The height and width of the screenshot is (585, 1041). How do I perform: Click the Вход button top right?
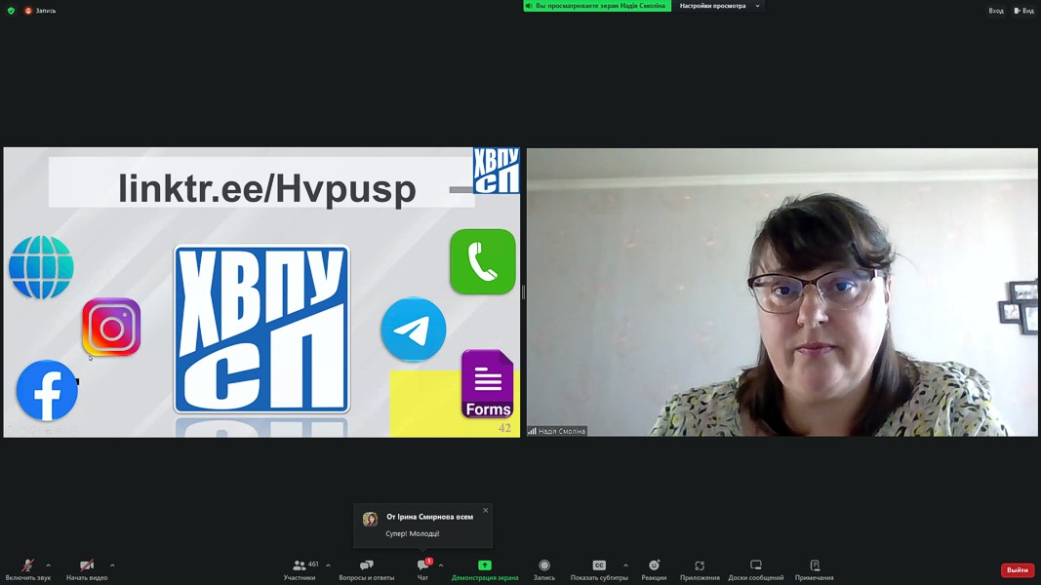tap(996, 11)
